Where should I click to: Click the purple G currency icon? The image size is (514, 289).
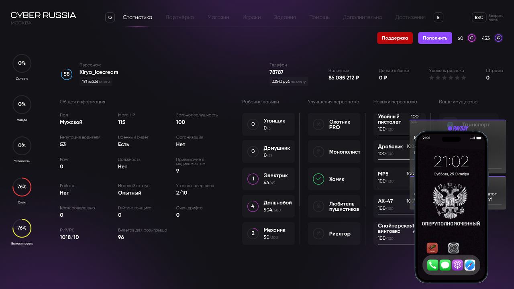click(498, 38)
